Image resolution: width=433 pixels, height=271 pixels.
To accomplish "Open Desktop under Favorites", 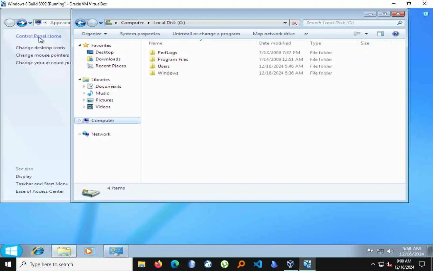I will coord(104,52).
